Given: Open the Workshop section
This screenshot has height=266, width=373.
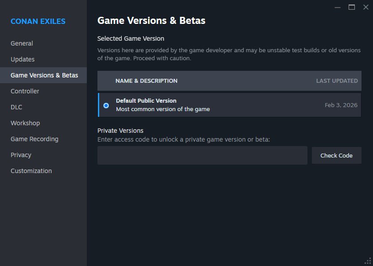Looking at the screenshot, I should (x=25, y=123).
